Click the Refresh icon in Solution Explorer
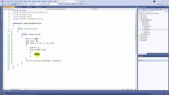 pyautogui.click(x=154, y=9)
